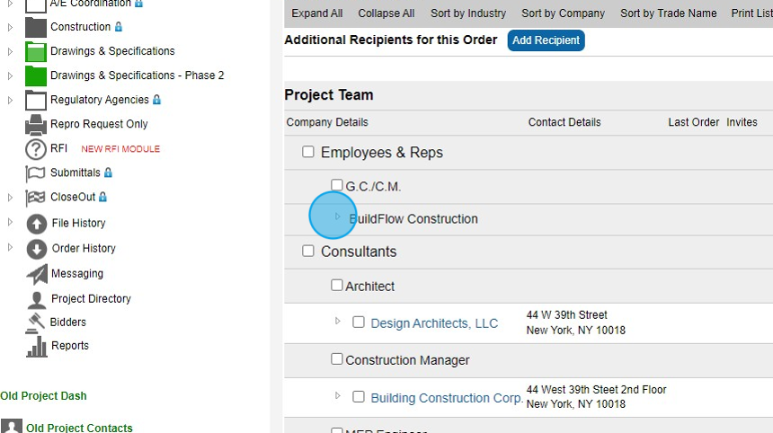The width and height of the screenshot is (773, 433).
Task: Check the Employees & Reps checkbox
Action: pyautogui.click(x=308, y=152)
